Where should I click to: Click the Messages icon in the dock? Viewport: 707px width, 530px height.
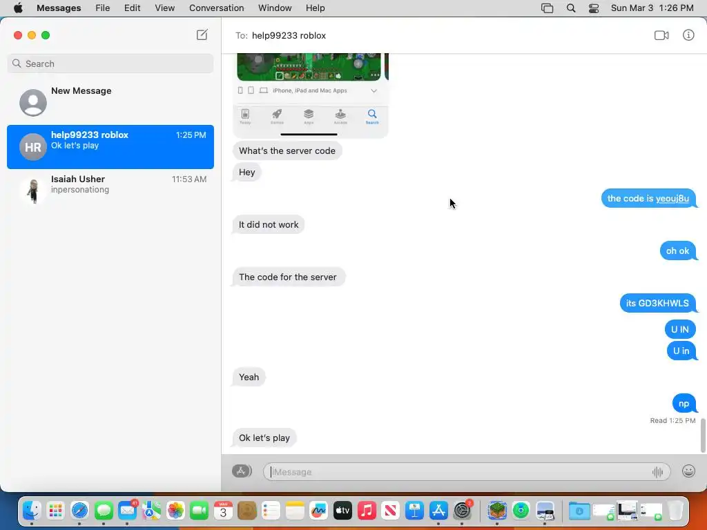coord(104,511)
